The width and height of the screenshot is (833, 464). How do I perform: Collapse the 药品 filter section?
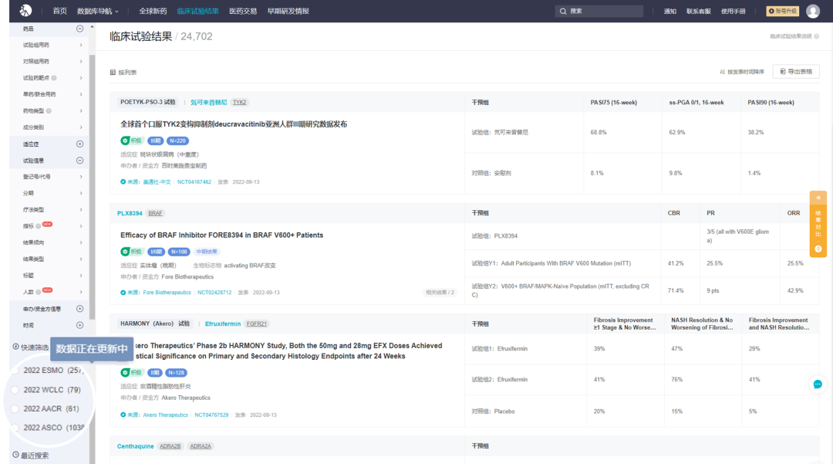[x=79, y=29]
